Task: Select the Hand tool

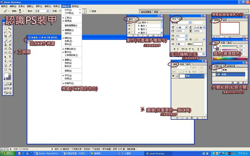Action: (6, 69)
